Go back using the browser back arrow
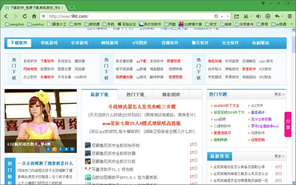 6,16
